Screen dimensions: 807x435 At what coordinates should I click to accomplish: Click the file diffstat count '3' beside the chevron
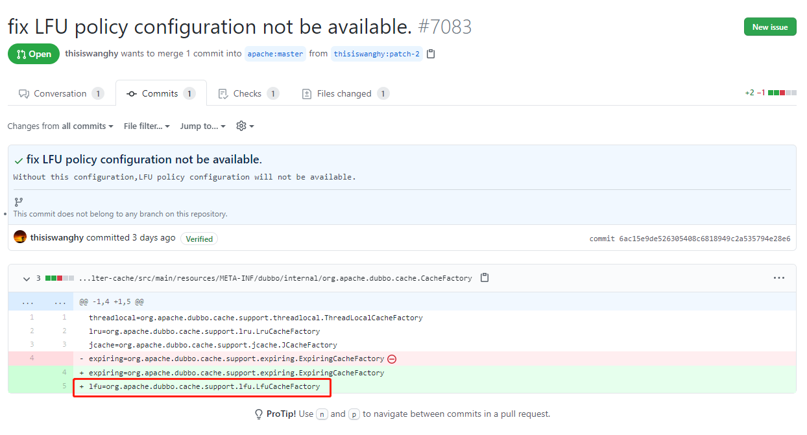pyautogui.click(x=38, y=278)
